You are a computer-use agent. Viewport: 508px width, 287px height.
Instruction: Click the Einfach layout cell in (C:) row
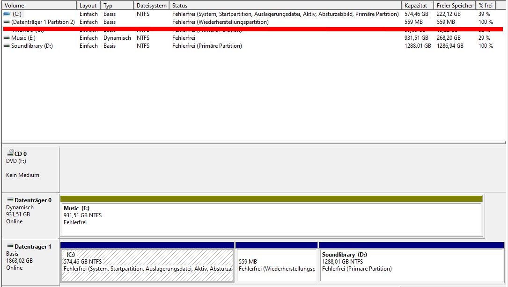click(88, 14)
